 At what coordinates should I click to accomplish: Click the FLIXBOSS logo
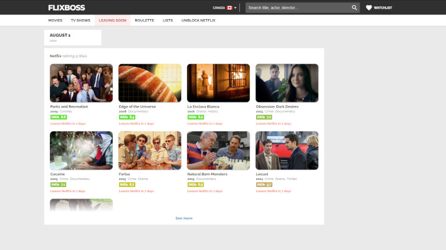pos(67,8)
